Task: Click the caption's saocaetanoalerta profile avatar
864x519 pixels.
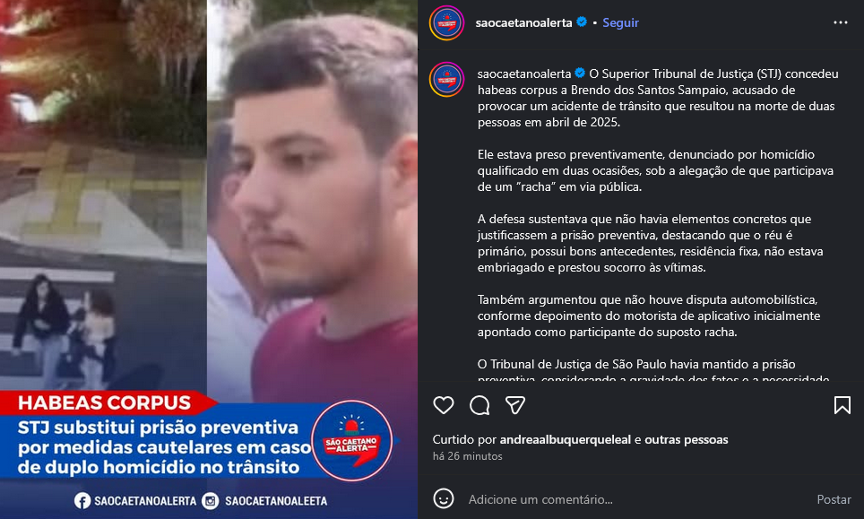Action: coord(447,80)
